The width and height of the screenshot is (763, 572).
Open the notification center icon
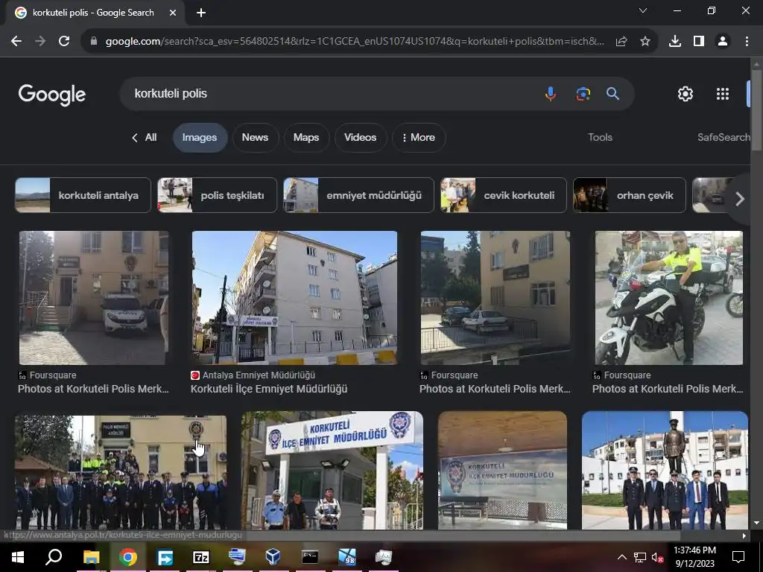click(738, 557)
